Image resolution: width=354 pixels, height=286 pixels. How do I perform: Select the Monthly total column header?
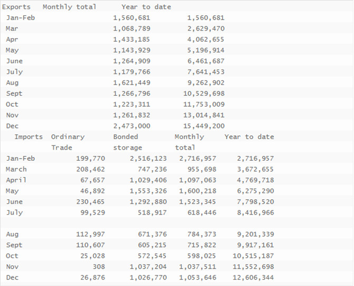pos(69,7)
